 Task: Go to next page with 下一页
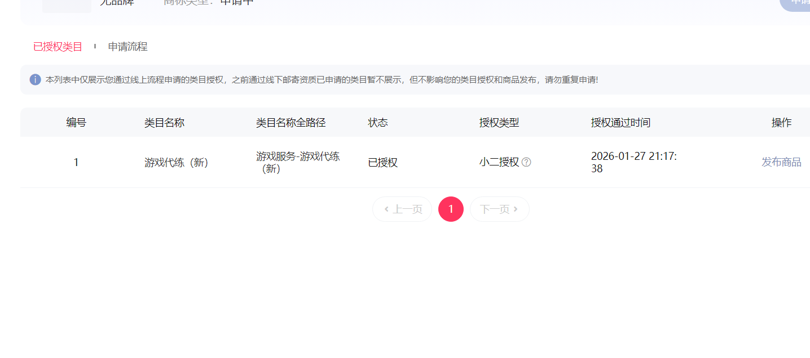pos(500,209)
